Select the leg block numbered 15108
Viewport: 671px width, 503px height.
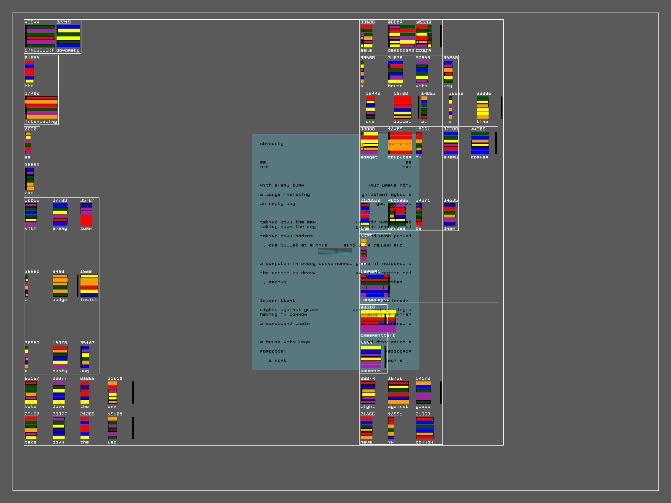[112, 428]
